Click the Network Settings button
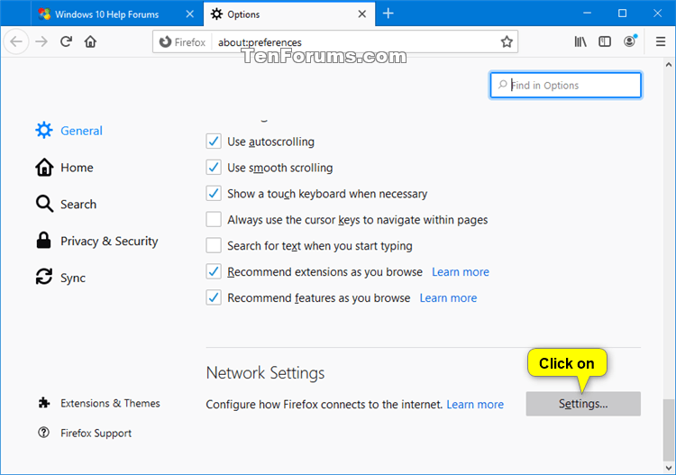The height and width of the screenshot is (475, 676). point(583,404)
